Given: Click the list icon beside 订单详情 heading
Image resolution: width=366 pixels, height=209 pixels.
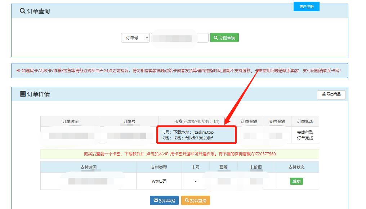Looking at the screenshot, I should click(x=23, y=94).
